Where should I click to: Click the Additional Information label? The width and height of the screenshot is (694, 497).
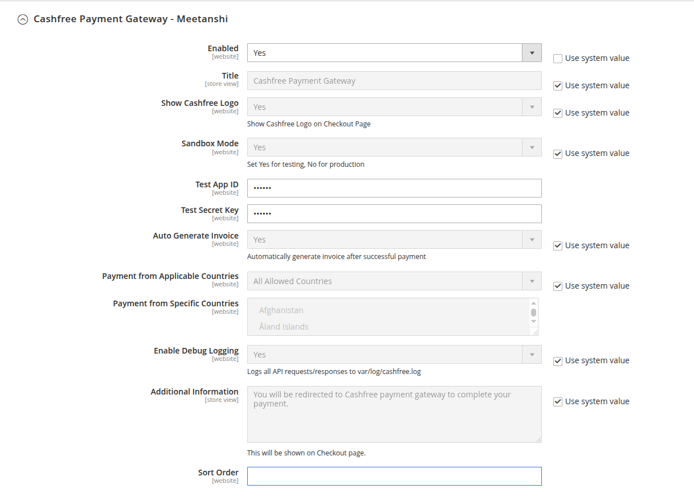point(195,392)
